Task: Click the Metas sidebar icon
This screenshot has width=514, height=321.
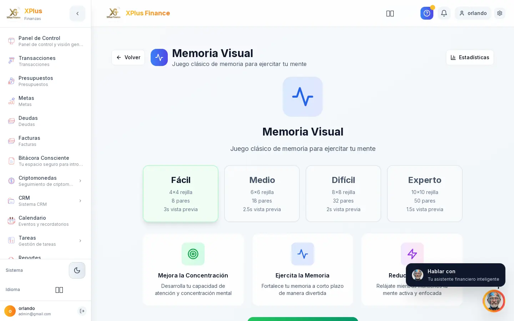Action: click(11, 101)
